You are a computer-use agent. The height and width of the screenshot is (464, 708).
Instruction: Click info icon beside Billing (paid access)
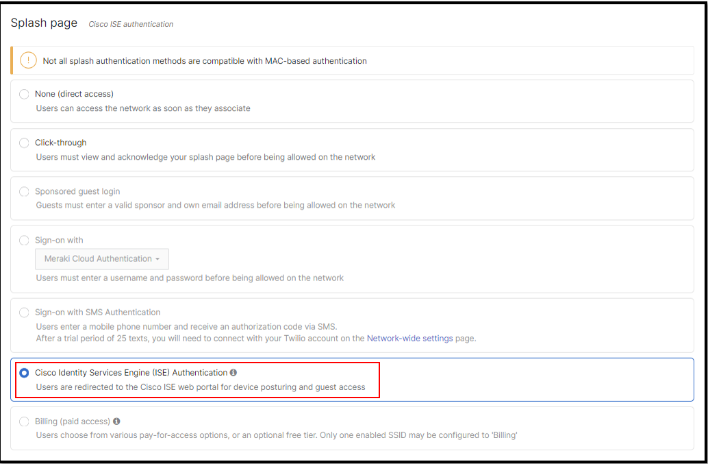point(116,422)
